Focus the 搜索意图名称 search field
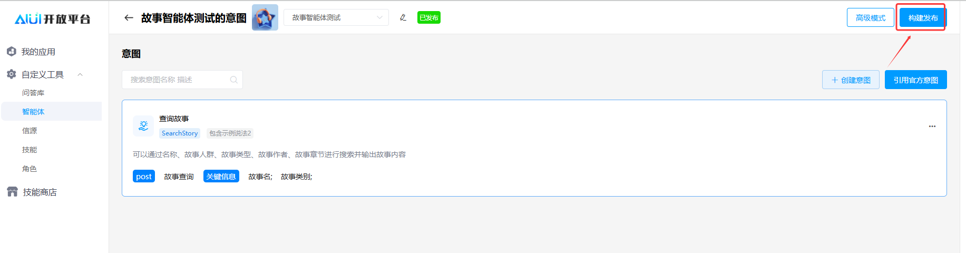This screenshot has height=253, width=966. [x=177, y=80]
